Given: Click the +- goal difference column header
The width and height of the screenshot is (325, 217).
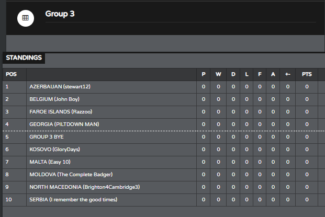Looking at the screenshot, I should click(288, 74).
